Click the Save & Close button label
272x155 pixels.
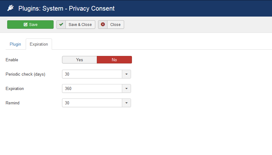click(80, 25)
